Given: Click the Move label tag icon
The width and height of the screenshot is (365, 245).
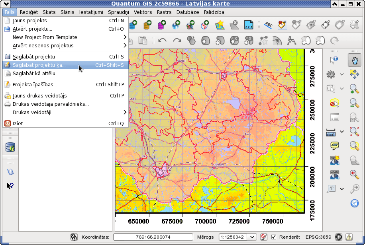Looking at the screenshot, I should (326, 25).
